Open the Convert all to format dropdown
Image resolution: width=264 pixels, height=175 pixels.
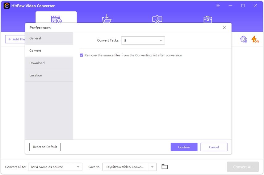point(55,167)
